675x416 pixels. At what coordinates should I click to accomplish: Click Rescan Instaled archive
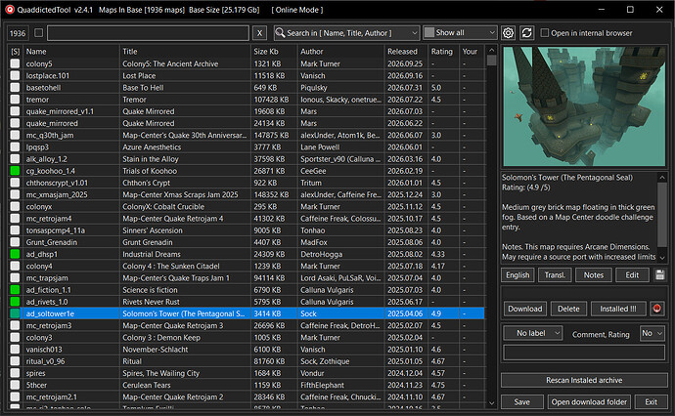(584, 380)
